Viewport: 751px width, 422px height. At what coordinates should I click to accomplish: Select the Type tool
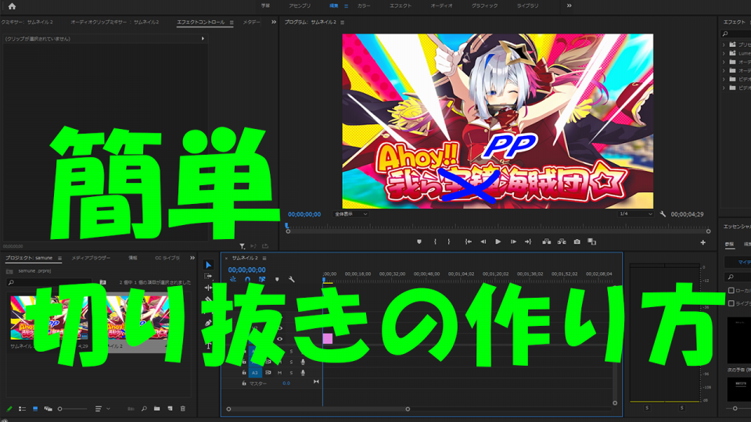pos(208,345)
